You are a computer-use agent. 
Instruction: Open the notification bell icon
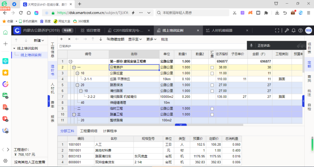pos(293,30)
